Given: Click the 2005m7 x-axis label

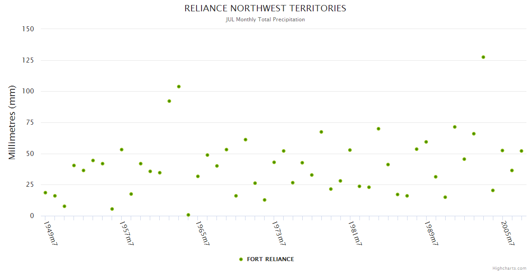Looking at the screenshot, I should click(x=507, y=233).
